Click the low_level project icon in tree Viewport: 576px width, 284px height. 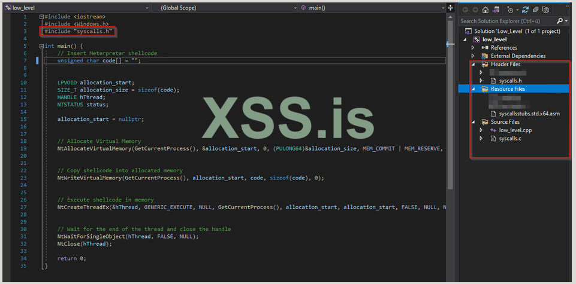pos(477,39)
